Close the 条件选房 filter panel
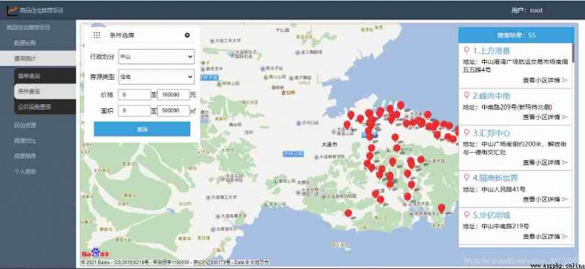The image size is (585, 269). [x=187, y=35]
